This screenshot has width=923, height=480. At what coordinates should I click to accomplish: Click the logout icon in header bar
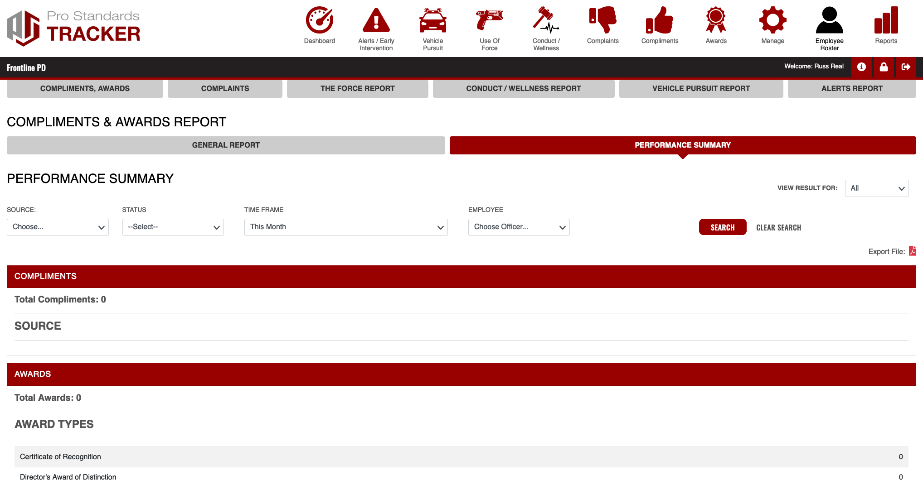pyautogui.click(x=906, y=67)
